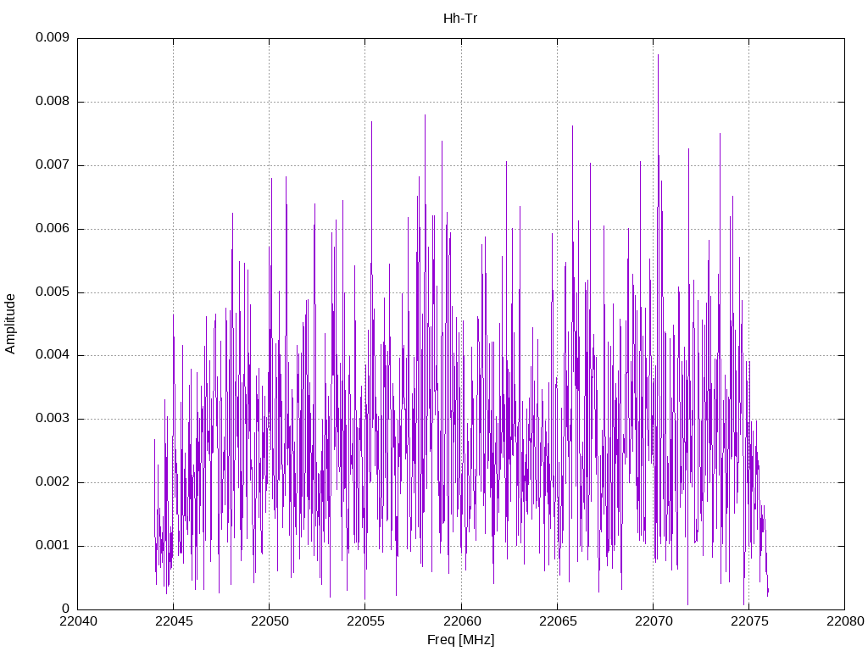Select the y-axis tick value 0.001
This screenshot has width=868, height=651.
coord(53,545)
